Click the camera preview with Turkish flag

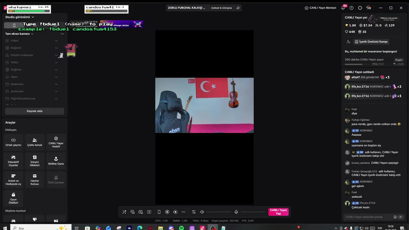(204, 105)
